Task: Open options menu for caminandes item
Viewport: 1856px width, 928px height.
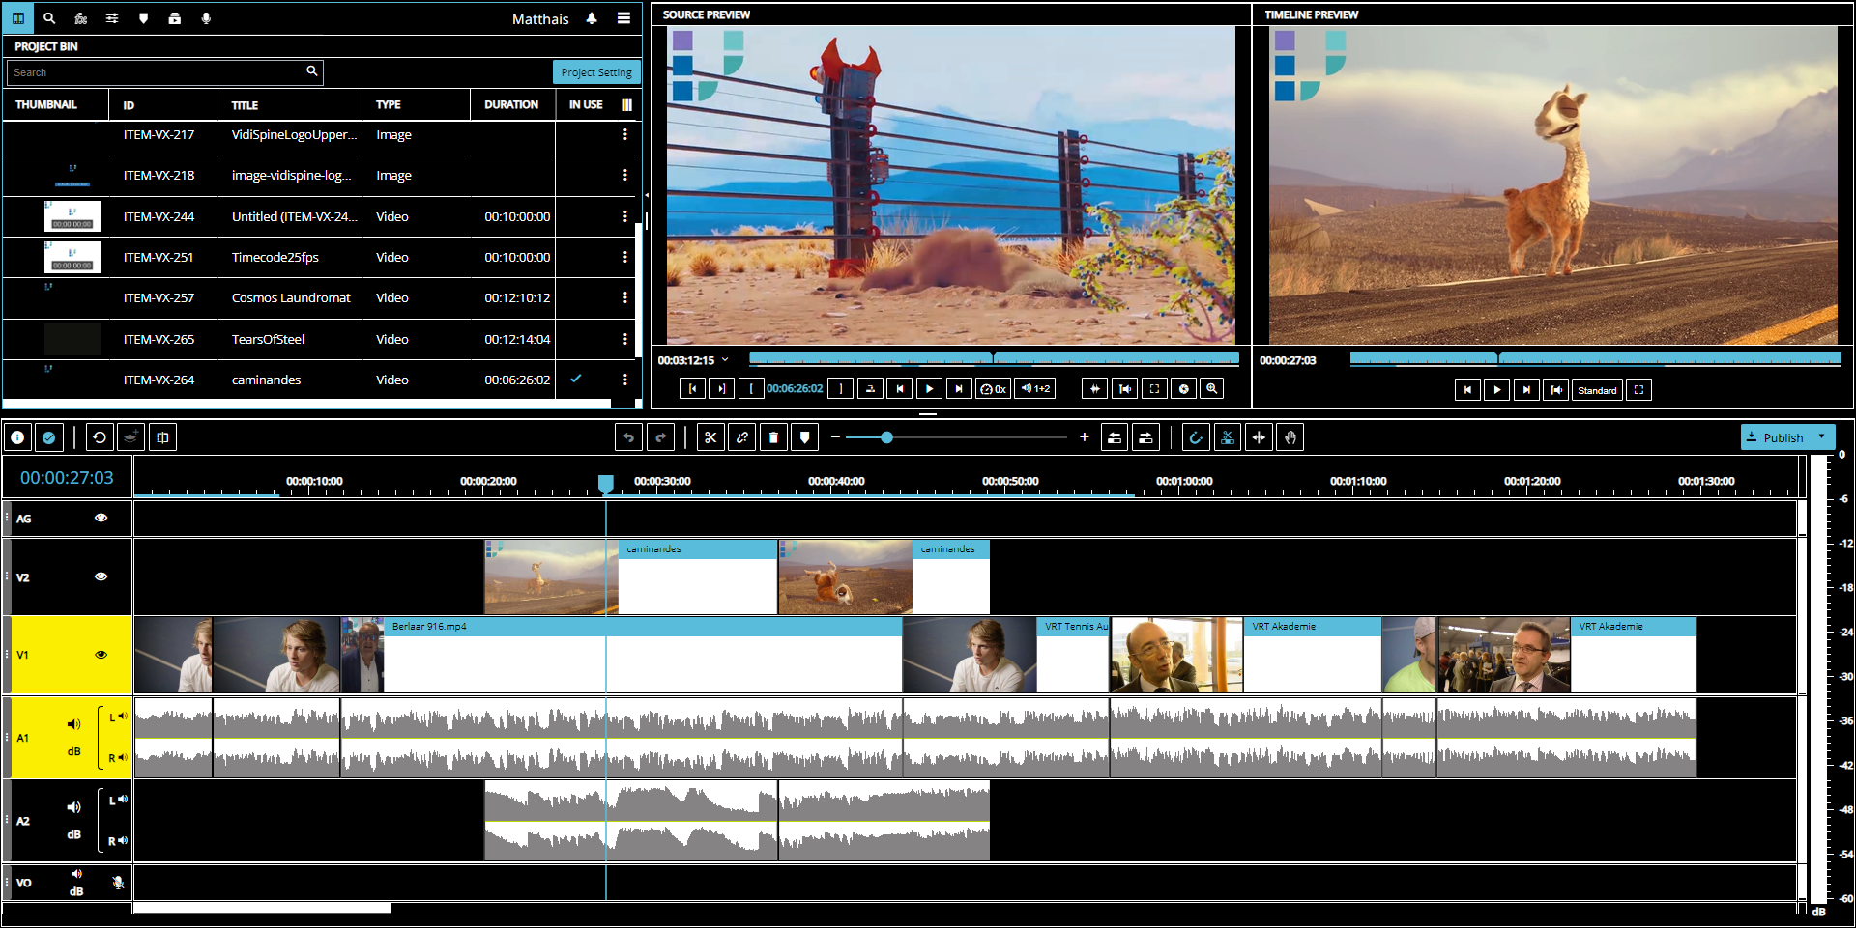Action: (624, 380)
